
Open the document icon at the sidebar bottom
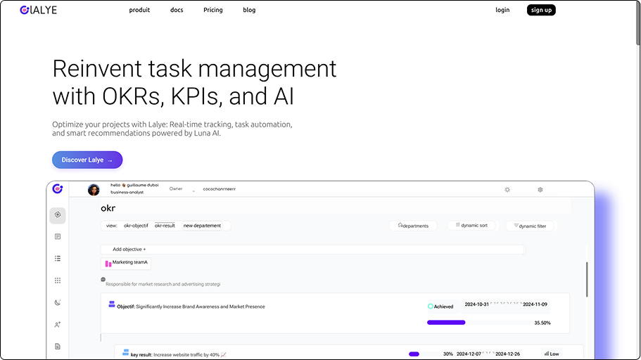[x=58, y=347]
